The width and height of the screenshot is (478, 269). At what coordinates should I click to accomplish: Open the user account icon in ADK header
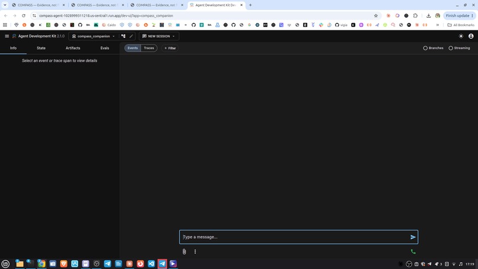[x=471, y=36]
